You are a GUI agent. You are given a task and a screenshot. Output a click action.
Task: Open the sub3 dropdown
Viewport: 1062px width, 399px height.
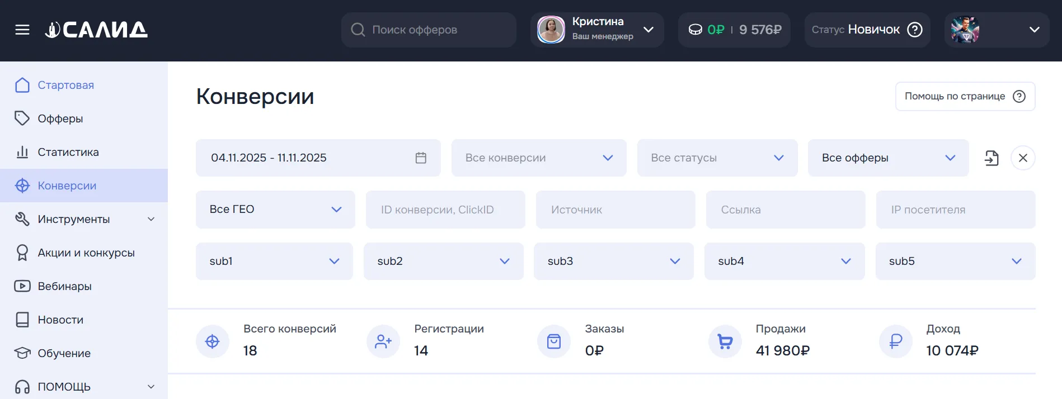[x=614, y=261]
